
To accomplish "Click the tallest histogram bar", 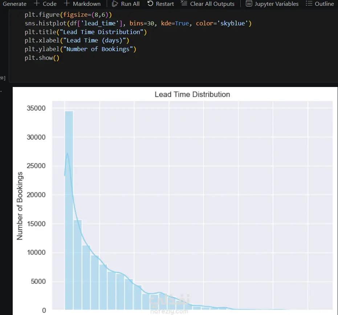I will pos(69,210).
